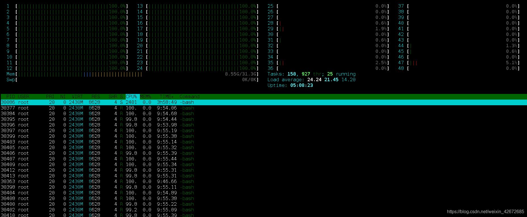Select process row with PID 30396
The width and height of the screenshot is (527, 217).
[x=264, y=125]
